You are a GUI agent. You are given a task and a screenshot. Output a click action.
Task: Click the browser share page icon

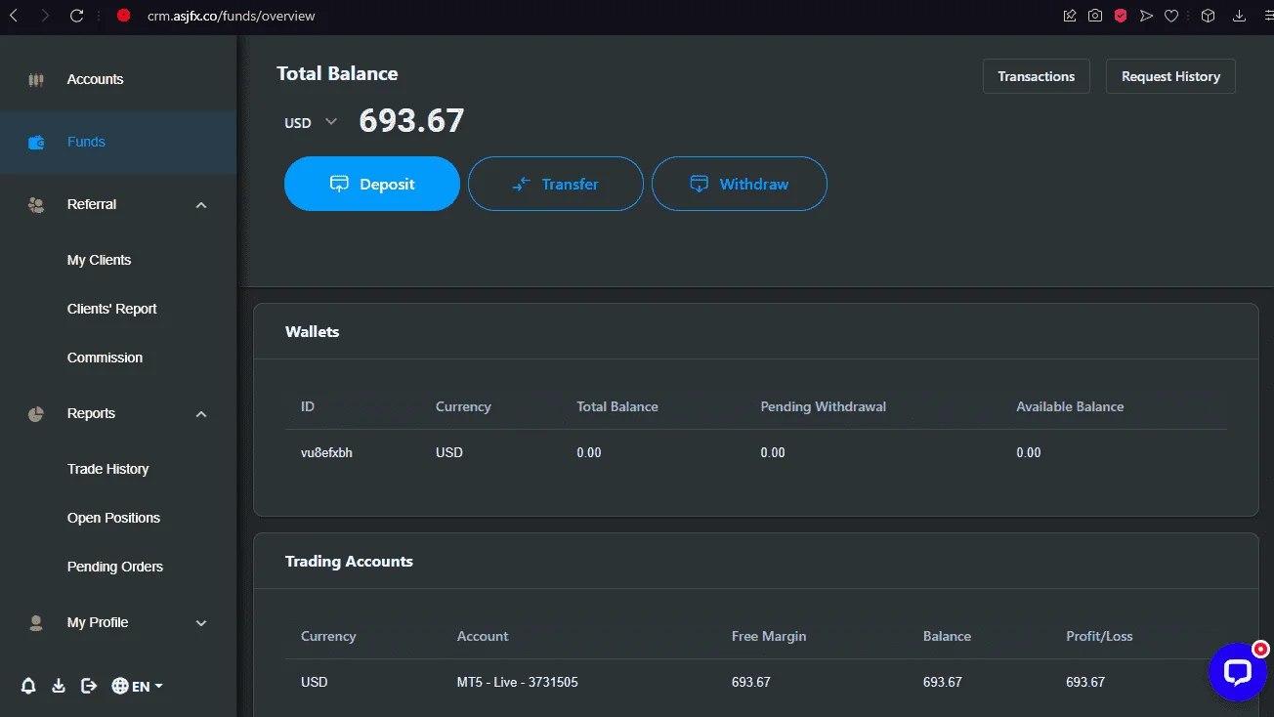coord(1070,16)
